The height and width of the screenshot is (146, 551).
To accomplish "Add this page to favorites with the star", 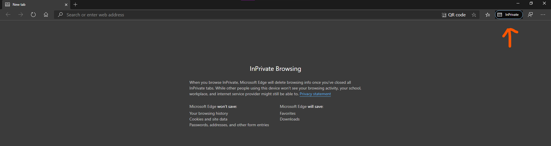I will tap(474, 15).
